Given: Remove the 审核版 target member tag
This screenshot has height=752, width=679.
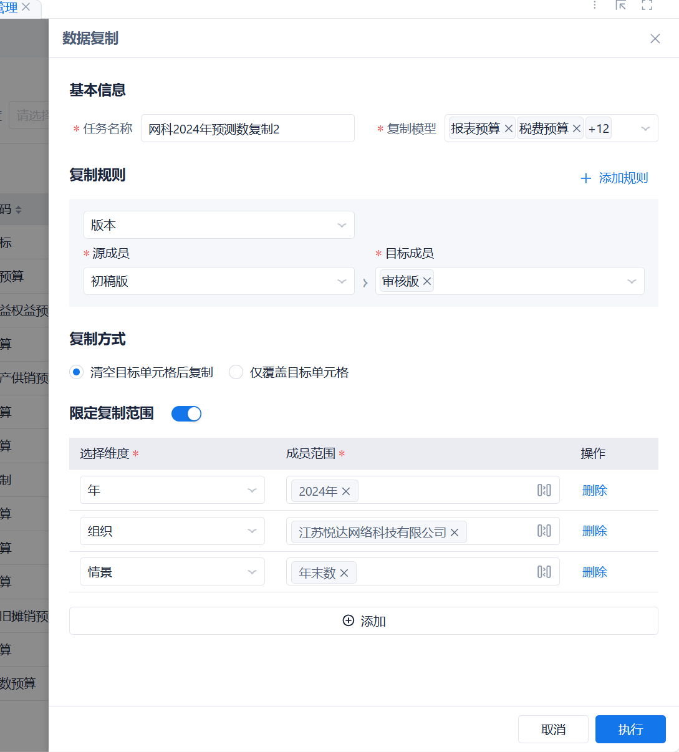Looking at the screenshot, I should (426, 281).
